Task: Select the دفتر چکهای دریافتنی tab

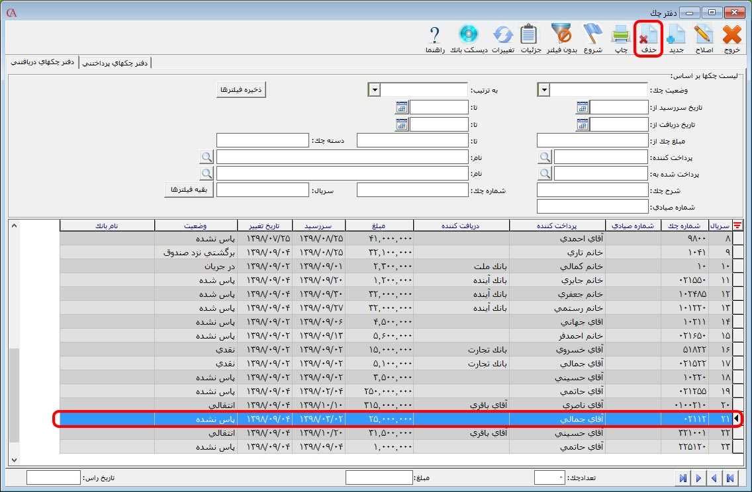Action: [x=41, y=63]
